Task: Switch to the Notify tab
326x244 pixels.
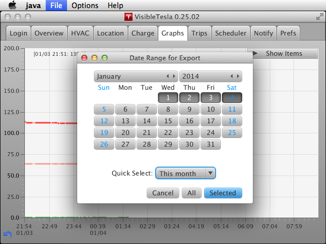Action: point(264,33)
